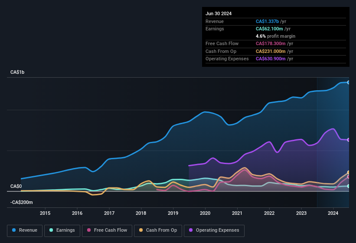This screenshot has height=243, width=356.
Task: Click the CA$630.900m operating expenses value
Action: (271, 59)
